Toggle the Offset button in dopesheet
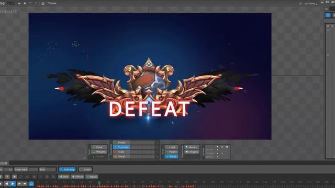The height and width of the screenshot is (188, 335). [77, 177]
